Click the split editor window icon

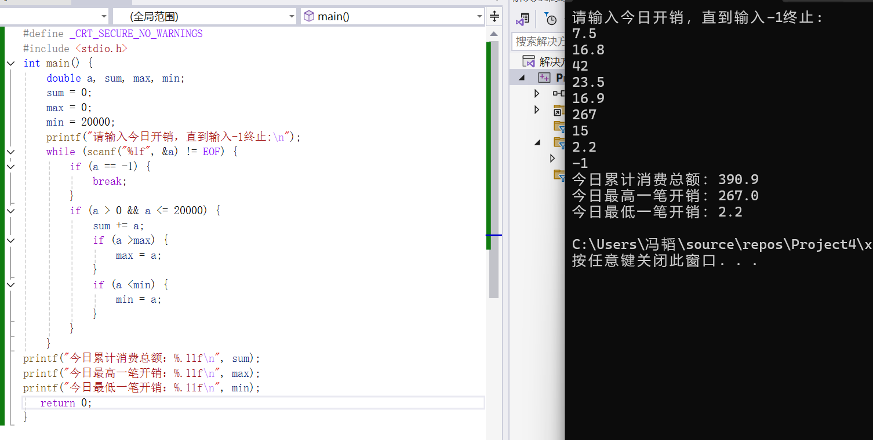pyautogui.click(x=494, y=16)
